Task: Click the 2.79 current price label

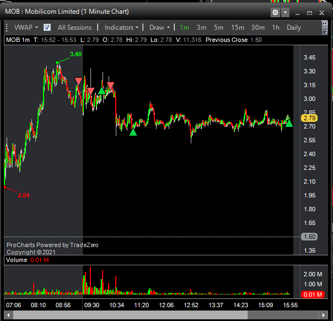Action: [x=309, y=118]
